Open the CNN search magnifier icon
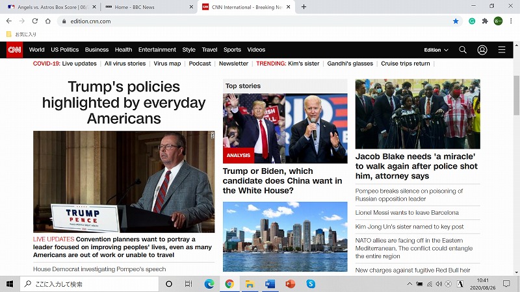This screenshot has width=520, height=292. (462, 50)
